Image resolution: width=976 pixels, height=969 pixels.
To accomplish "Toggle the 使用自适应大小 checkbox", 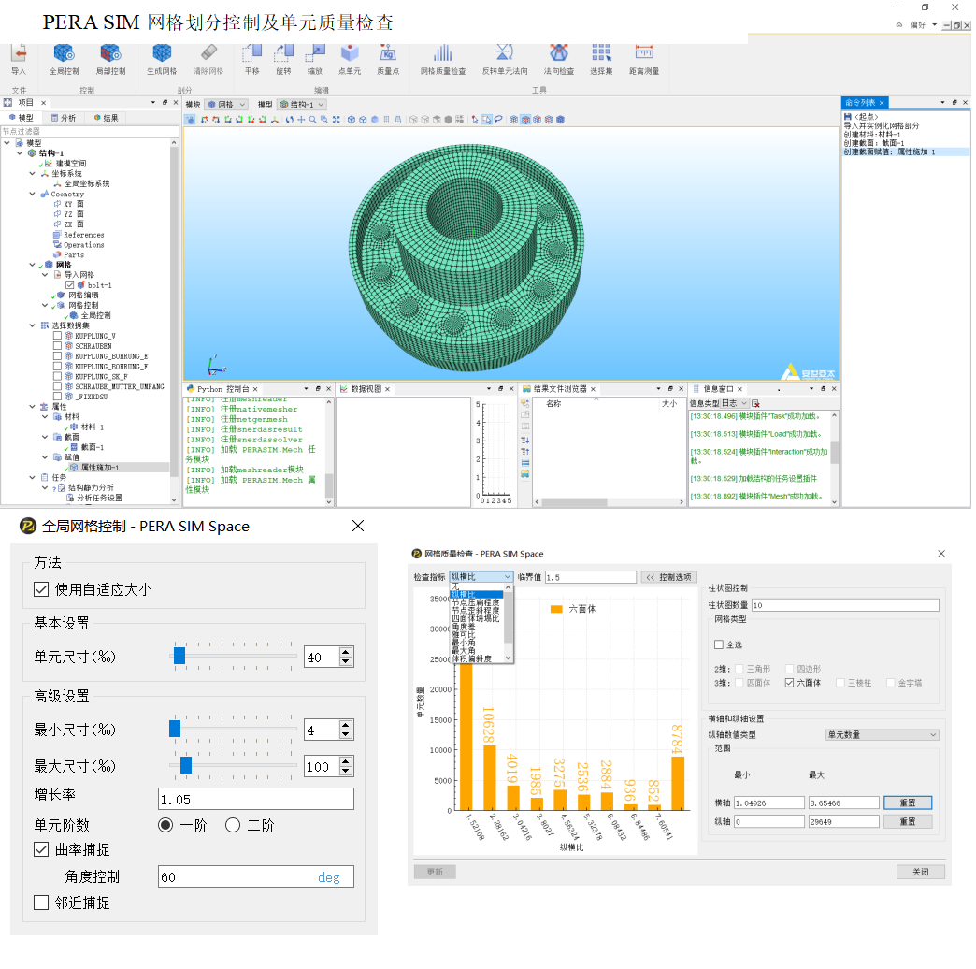I will click(x=41, y=589).
